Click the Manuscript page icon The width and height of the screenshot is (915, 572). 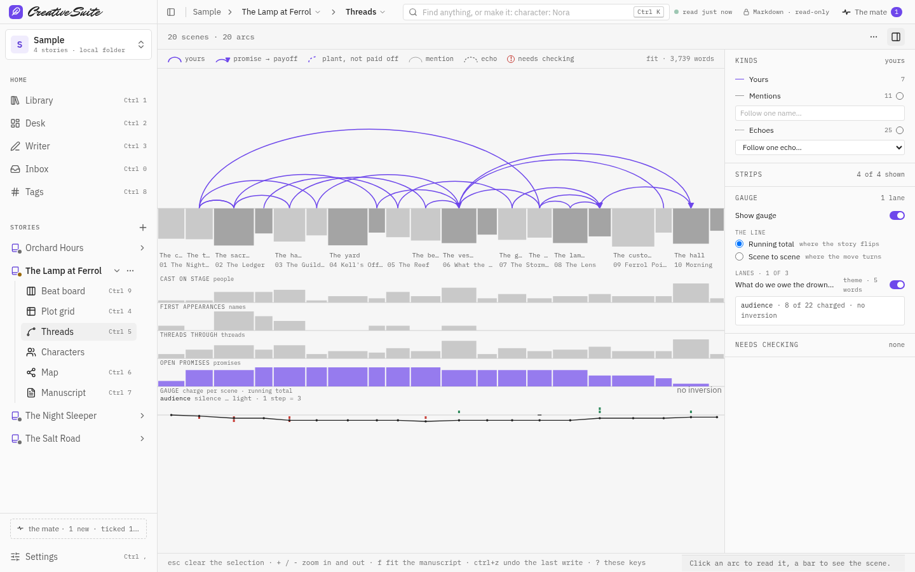[31, 393]
